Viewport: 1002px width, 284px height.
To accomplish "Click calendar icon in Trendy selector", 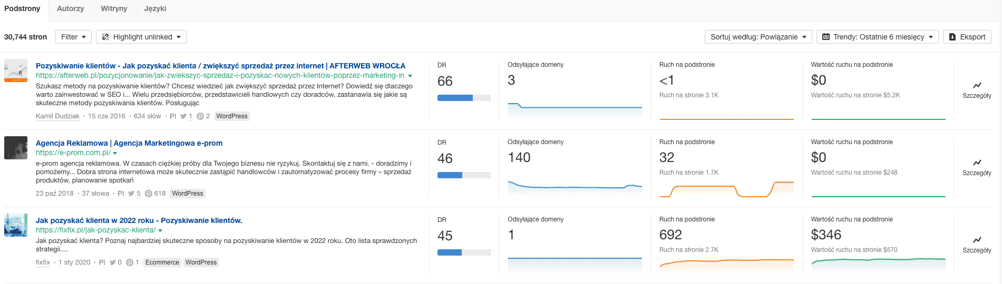I will pos(826,37).
